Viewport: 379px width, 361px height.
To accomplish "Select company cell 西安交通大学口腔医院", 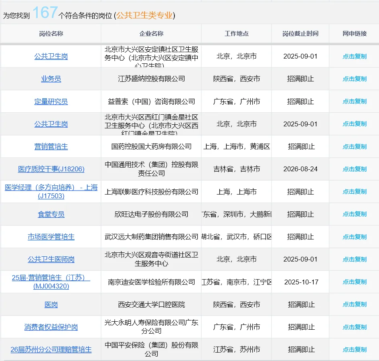I will pyautogui.click(x=151, y=304).
